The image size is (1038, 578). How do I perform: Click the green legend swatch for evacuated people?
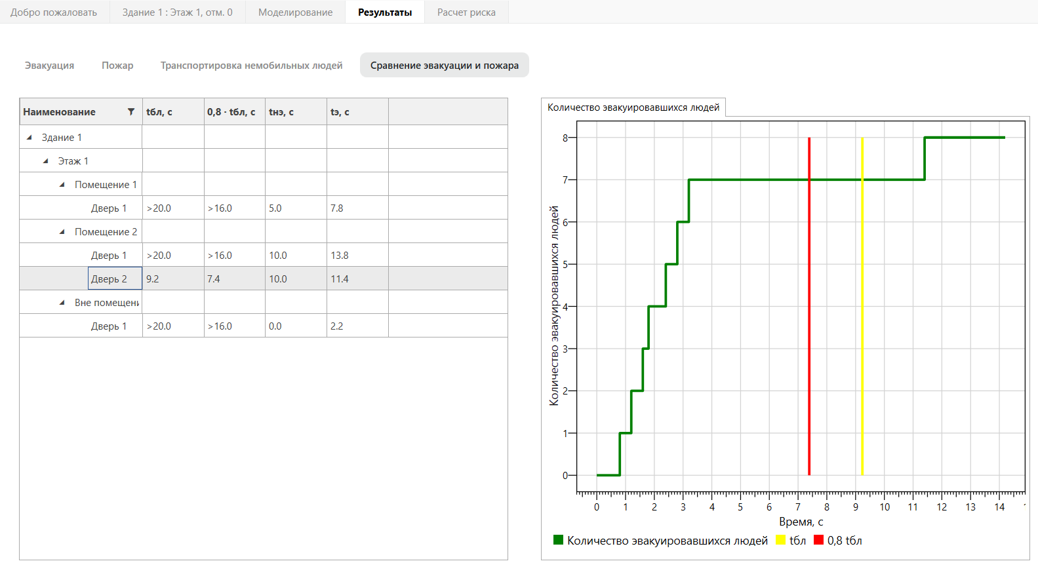(559, 540)
